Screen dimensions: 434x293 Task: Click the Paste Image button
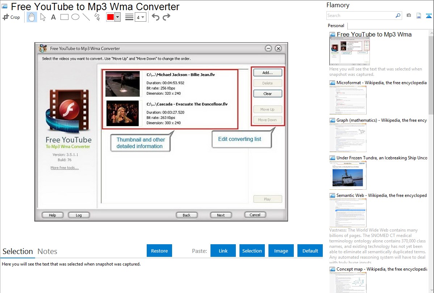click(281, 251)
